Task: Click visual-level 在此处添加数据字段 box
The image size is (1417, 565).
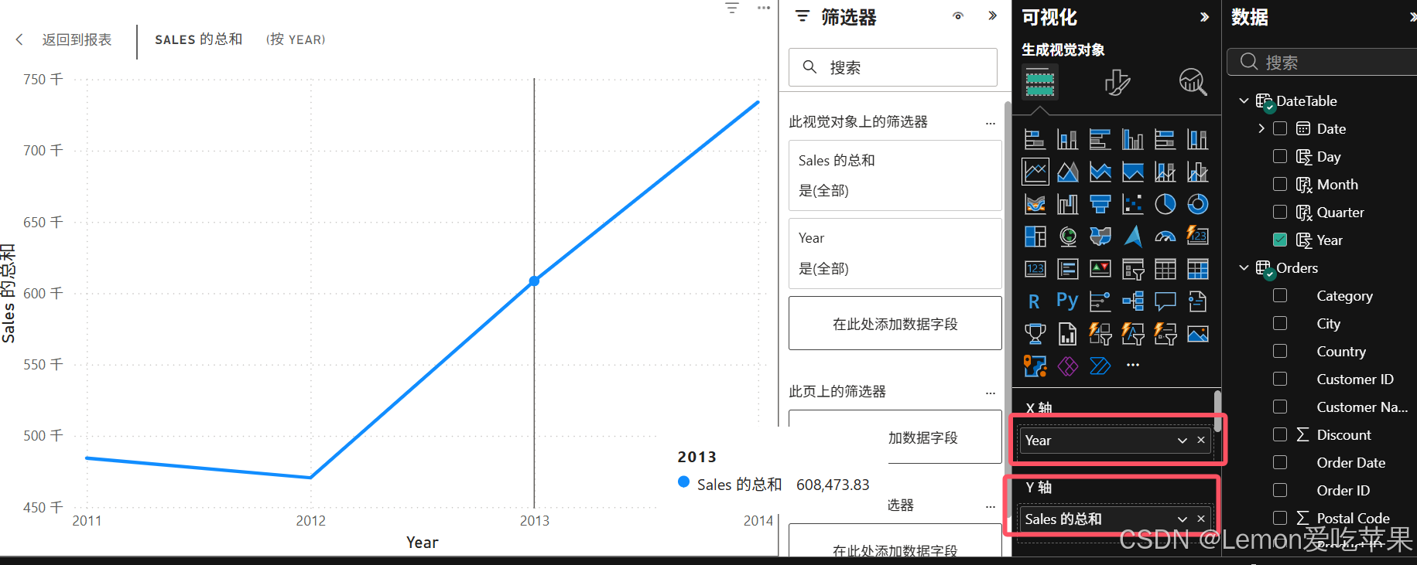Action: pos(895,324)
